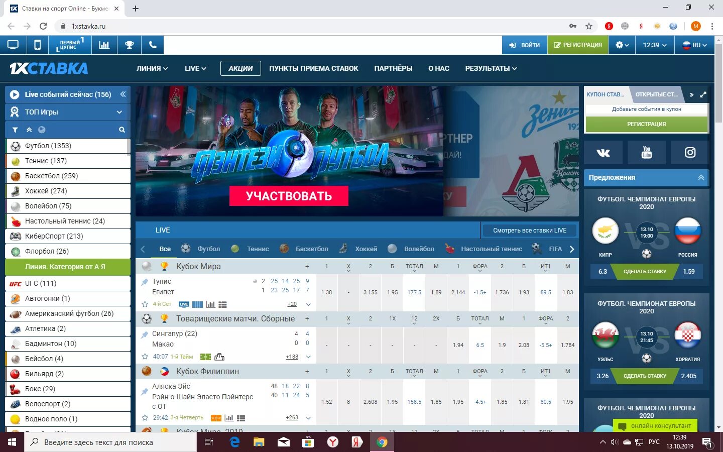Screen dimensions: 723x452
Task: Open the YouTube channel icon
Action: (646, 153)
